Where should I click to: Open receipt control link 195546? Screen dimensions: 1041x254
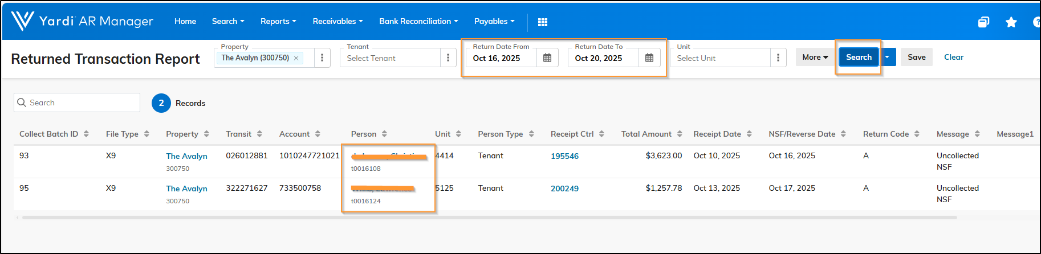coord(564,156)
